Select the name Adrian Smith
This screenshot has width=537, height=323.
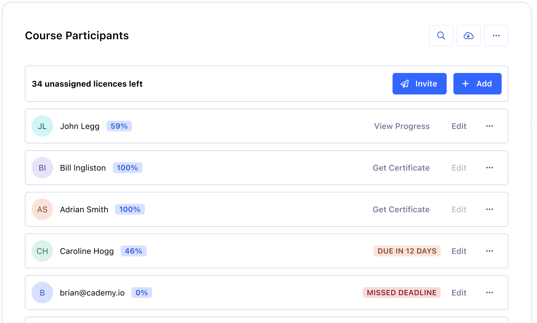point(84,209)
